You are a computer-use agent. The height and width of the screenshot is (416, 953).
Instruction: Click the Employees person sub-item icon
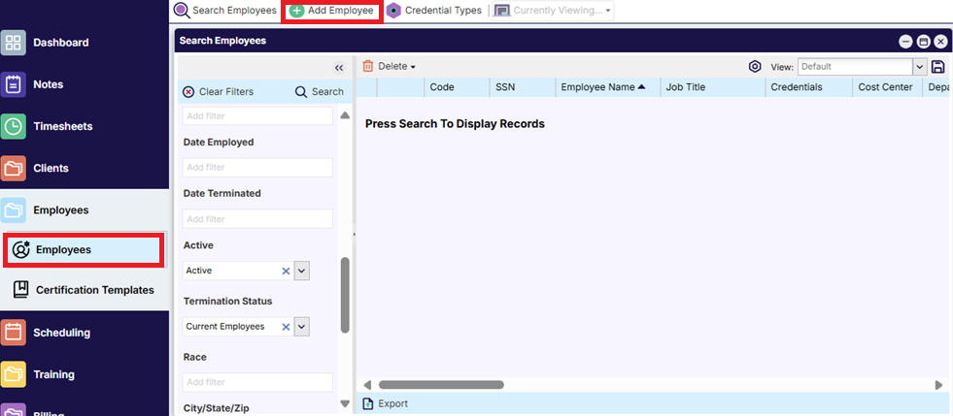click(20, 250)
